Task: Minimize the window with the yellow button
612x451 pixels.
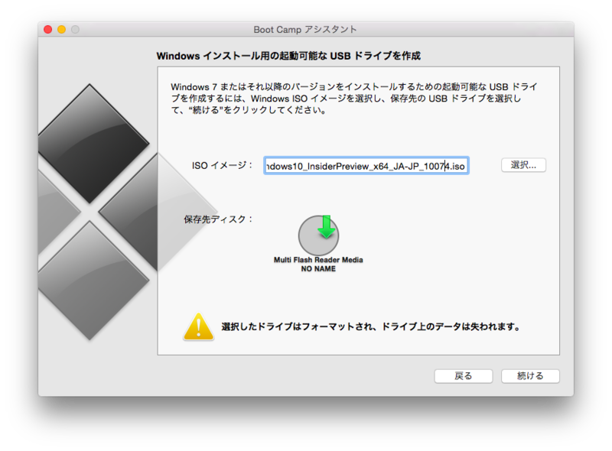Action: click(x=62, y=29)
